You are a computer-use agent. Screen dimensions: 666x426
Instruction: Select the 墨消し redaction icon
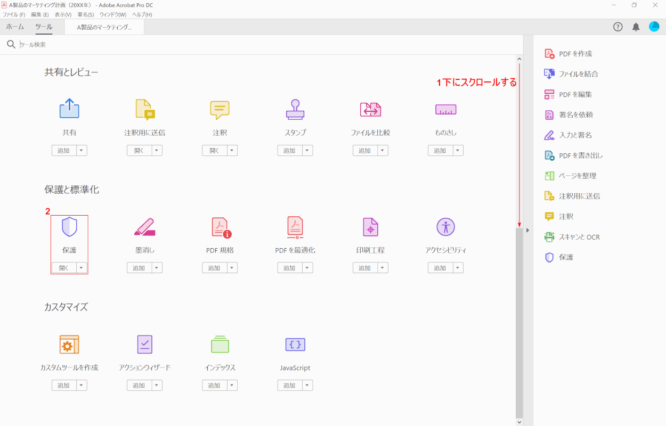(x=144, y=227)
